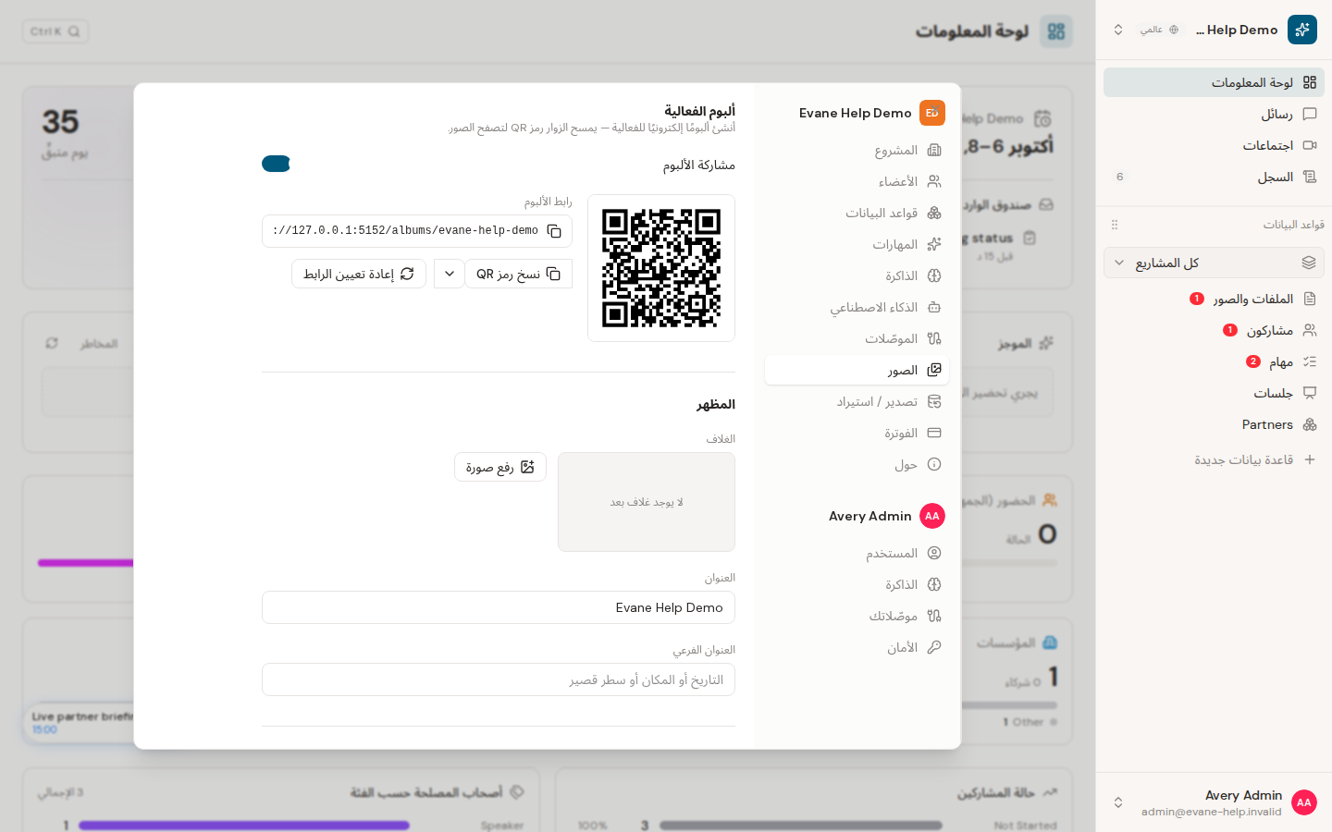Click عالمي globe badge

pos(1160,30)
